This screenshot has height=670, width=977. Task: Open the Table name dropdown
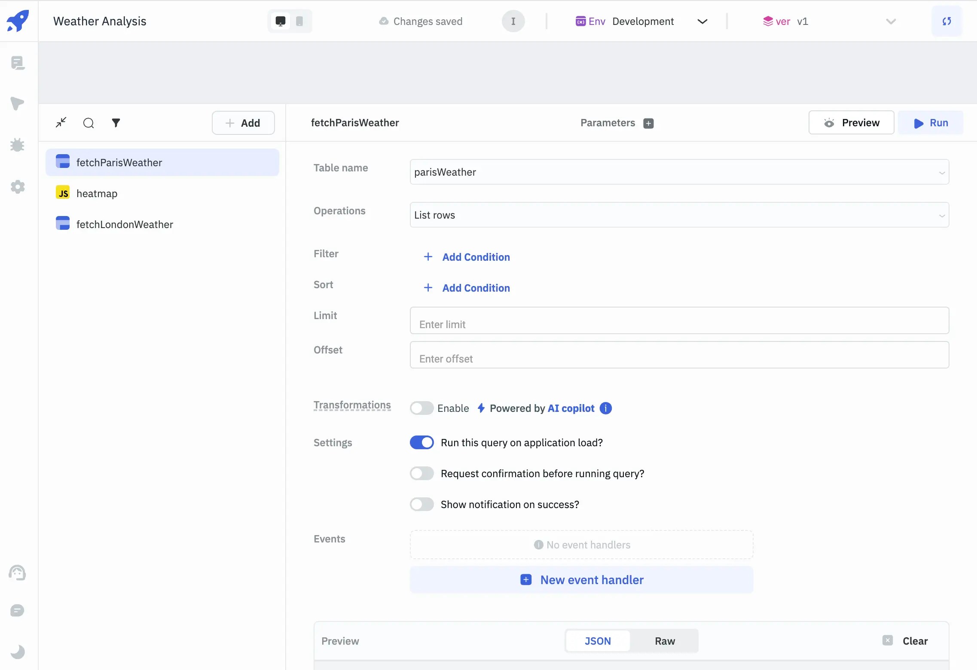(679, 172)
